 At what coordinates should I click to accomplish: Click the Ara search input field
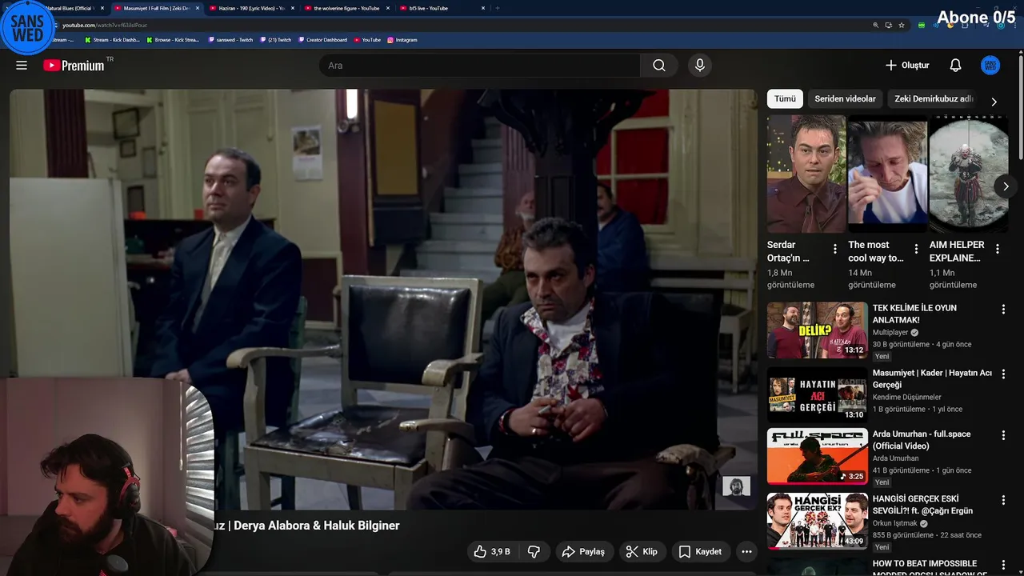tap(479, 66)
